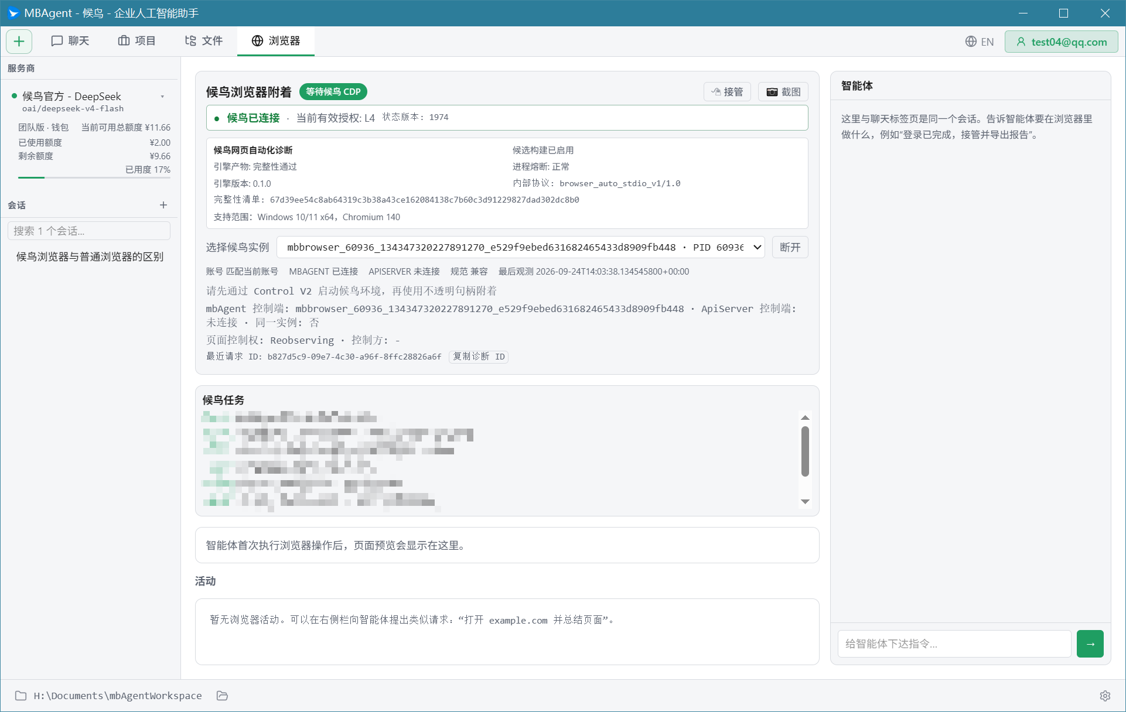Open the test04@qq.com account menu
The image size is (1126, 712).
click(1062, 42)
